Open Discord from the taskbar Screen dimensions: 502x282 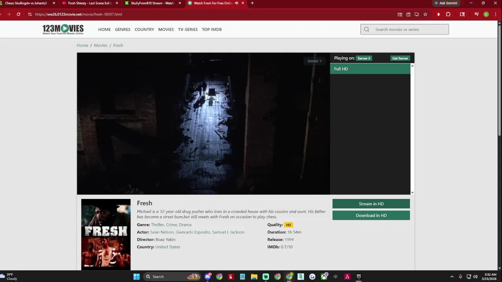click(x=208, y=277)
